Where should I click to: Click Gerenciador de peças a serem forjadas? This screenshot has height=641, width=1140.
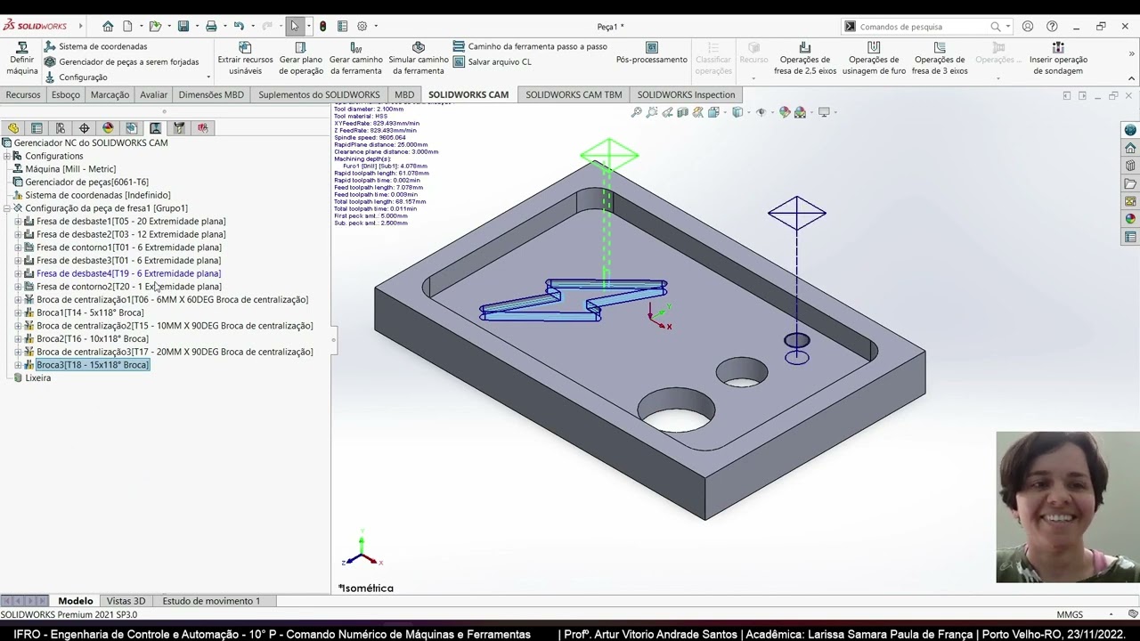pyautogui.click(x=121, y=61)
